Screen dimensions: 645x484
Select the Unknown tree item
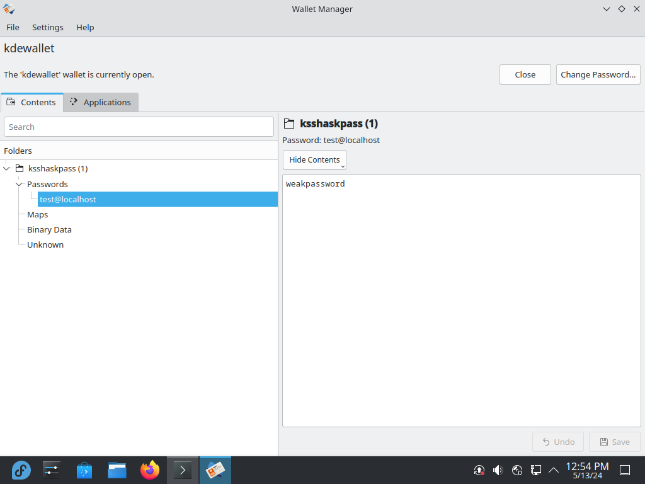pos(45,245)
